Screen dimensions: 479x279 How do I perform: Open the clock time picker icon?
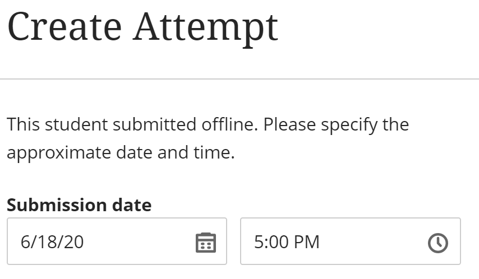pyautogui.click(x=438, y=242)
